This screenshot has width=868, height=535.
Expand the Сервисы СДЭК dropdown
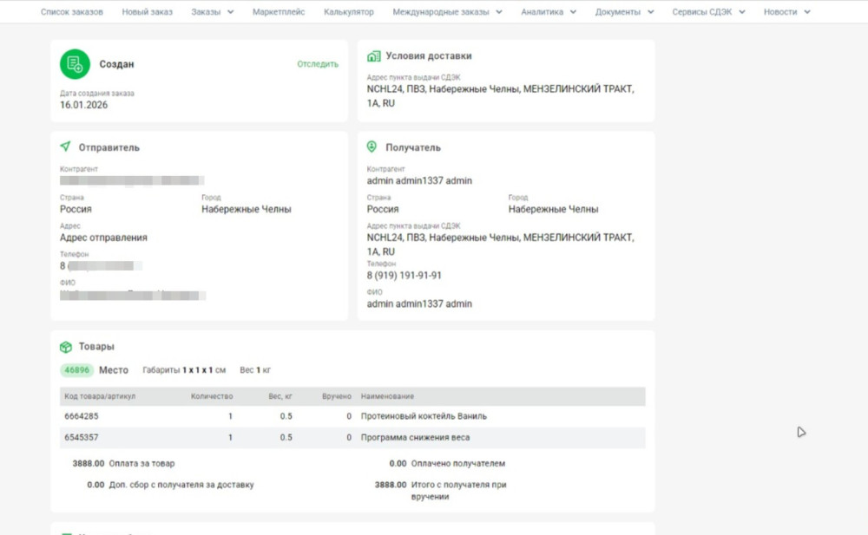(708, 11)
